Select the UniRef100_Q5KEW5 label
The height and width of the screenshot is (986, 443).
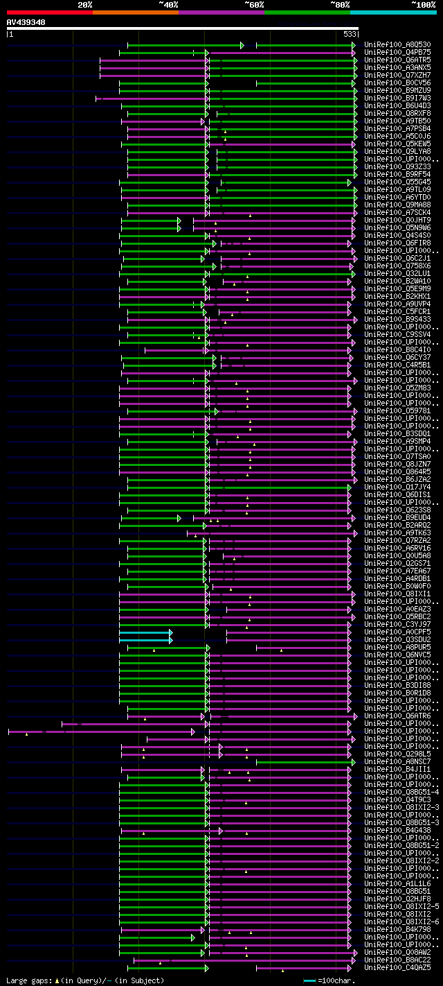click(397, 144)
